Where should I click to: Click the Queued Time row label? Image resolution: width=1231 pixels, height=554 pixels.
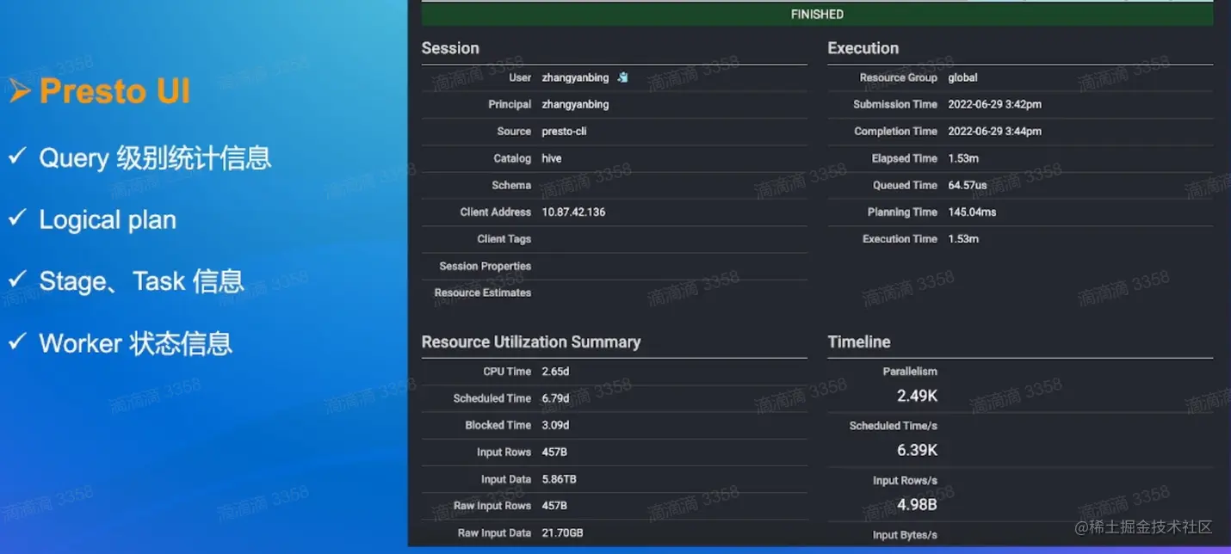pos(905,185)
